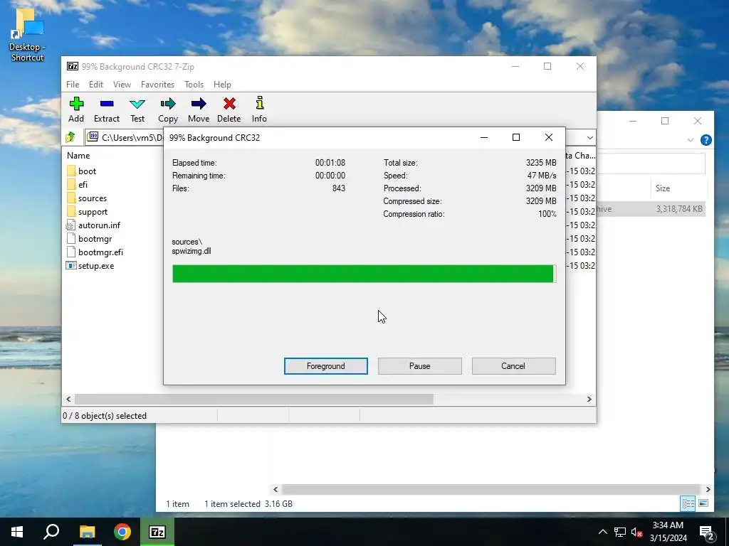This screenshot has height=546, width=729.
Task: Select the boot folder icon
Action: (x=71, y=171)
